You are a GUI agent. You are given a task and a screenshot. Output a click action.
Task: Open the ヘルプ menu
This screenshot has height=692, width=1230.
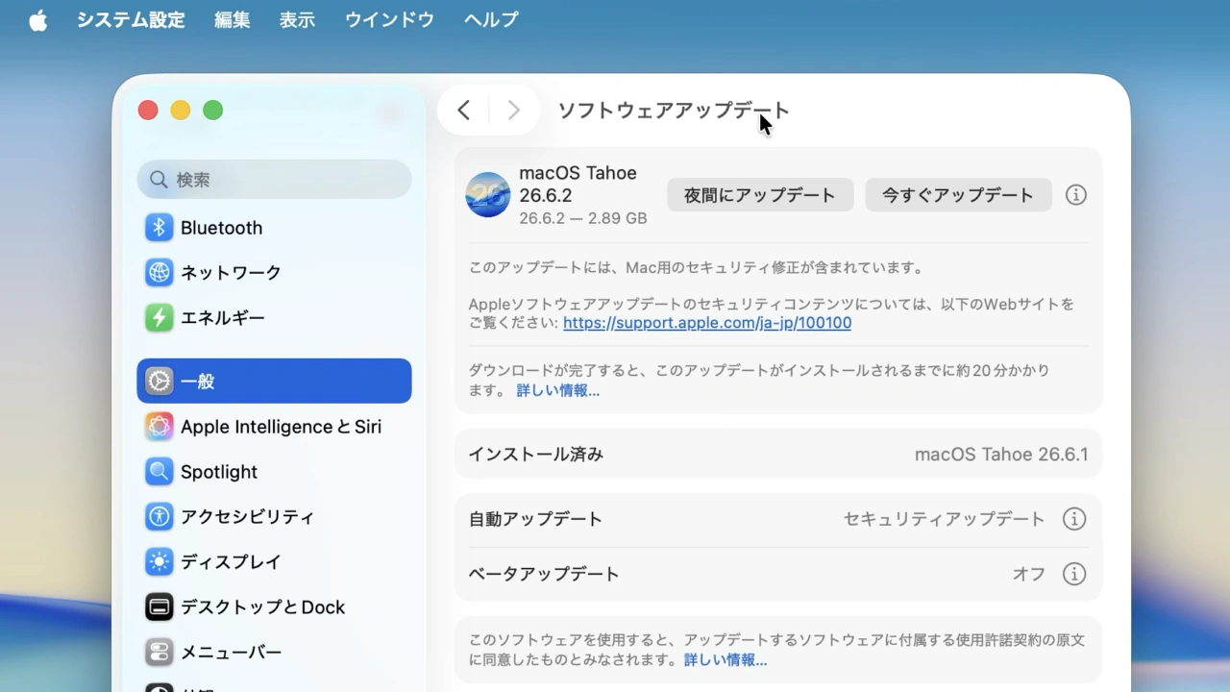[x=491, y=20]
